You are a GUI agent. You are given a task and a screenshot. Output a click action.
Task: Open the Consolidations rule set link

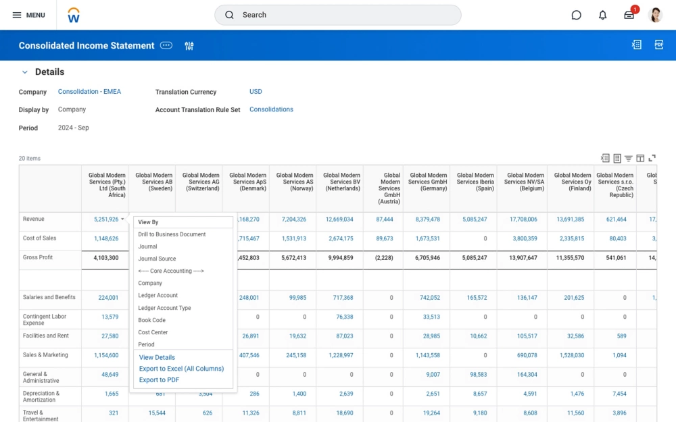[x=271, y=109]
